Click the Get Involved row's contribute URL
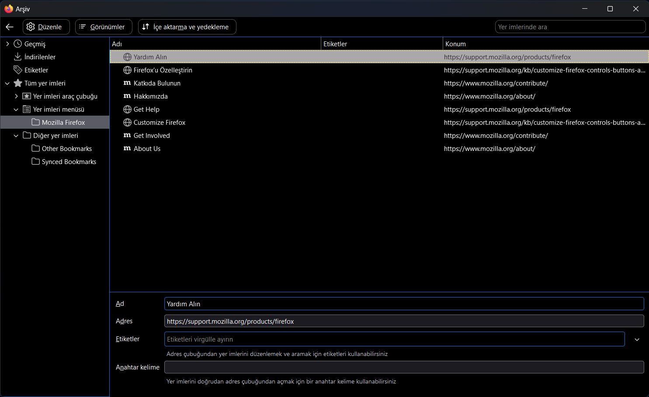This screenshot has height=397, width=649. point(496,136)
